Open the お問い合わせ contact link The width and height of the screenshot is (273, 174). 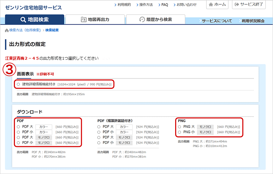[x=186, y=5]
